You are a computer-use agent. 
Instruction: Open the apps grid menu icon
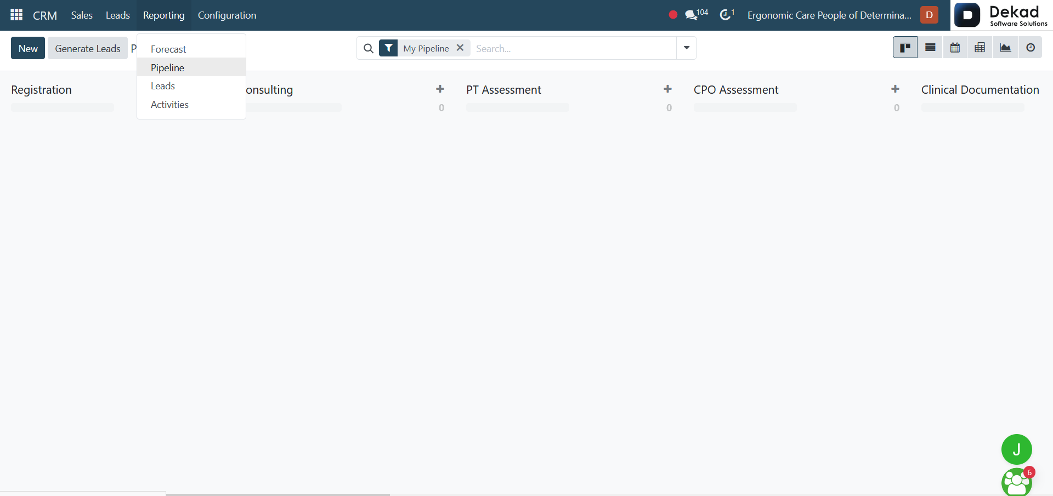pyautogui.click(x=16, y=15)
